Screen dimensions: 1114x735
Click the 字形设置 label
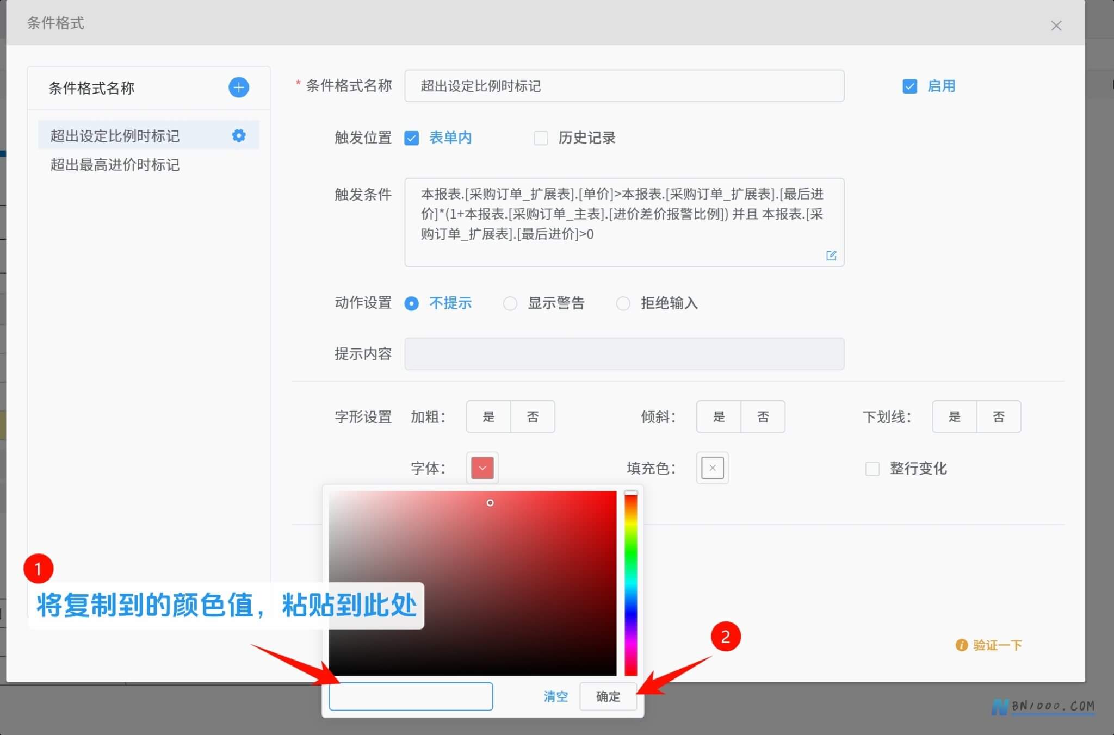tap(363, 417)
